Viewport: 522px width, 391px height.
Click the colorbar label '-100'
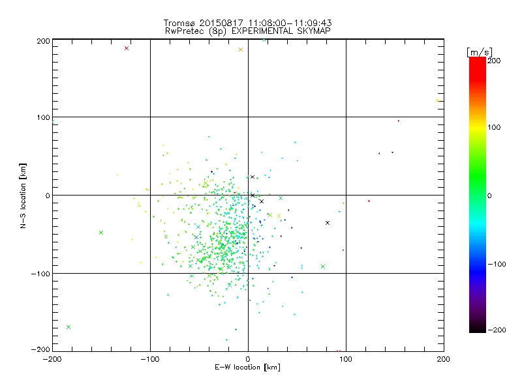[497, 264]
